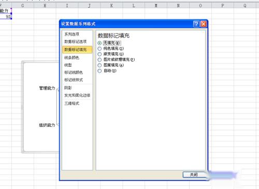Screen dimensions: 259x189
Task: Choose 渐变填充 fill option
Action: click(99, 54)
